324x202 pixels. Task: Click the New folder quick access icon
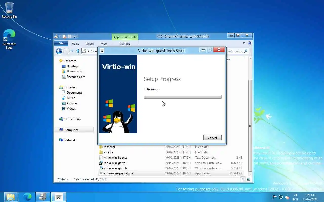(x=69, y=37)
